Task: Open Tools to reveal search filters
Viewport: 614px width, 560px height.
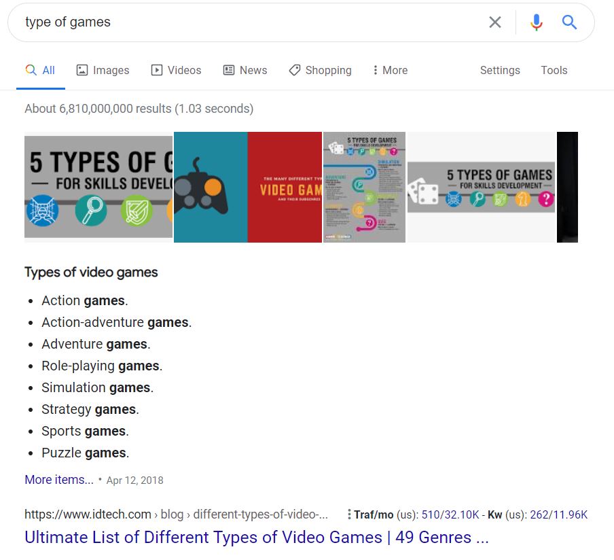Action: pyautogui.click(x=554, y=69)
